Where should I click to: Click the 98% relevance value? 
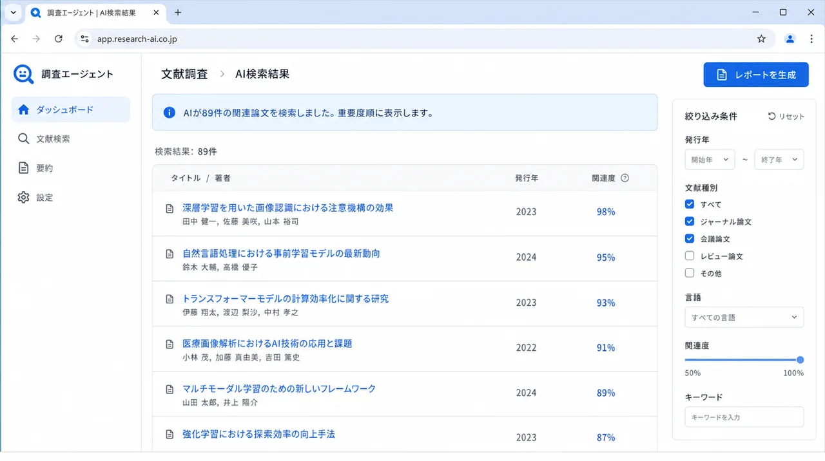coord(606,212)
